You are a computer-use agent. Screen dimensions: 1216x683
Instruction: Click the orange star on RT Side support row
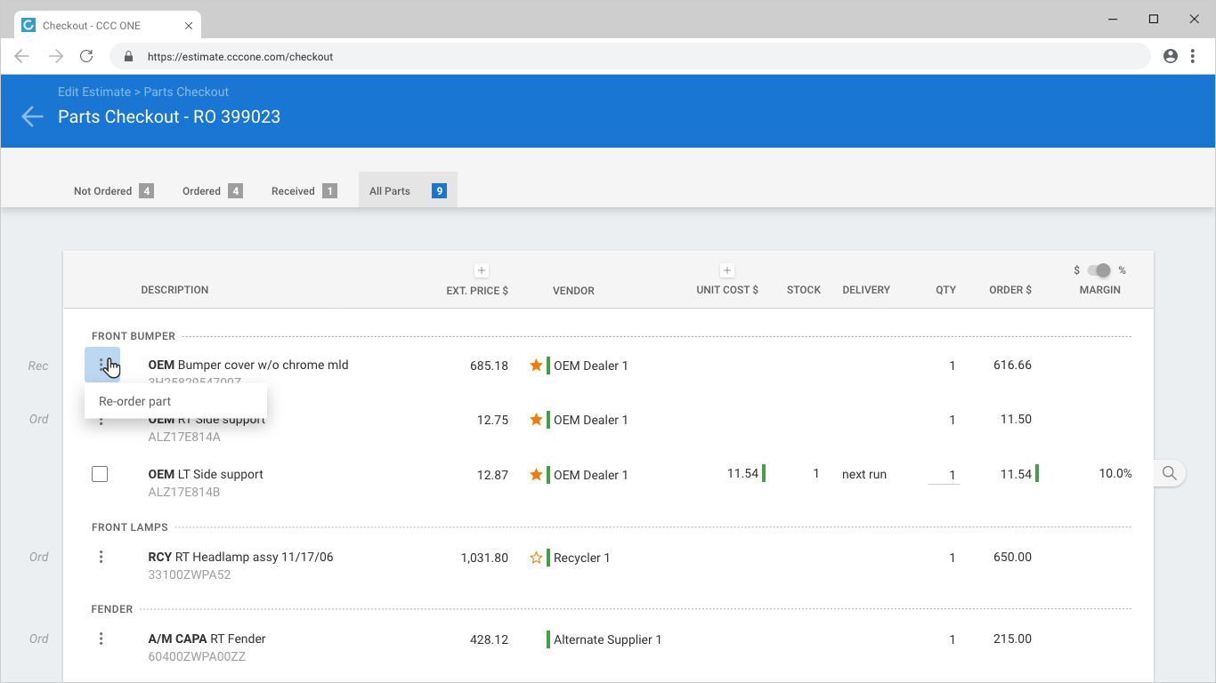coord(536,420)
